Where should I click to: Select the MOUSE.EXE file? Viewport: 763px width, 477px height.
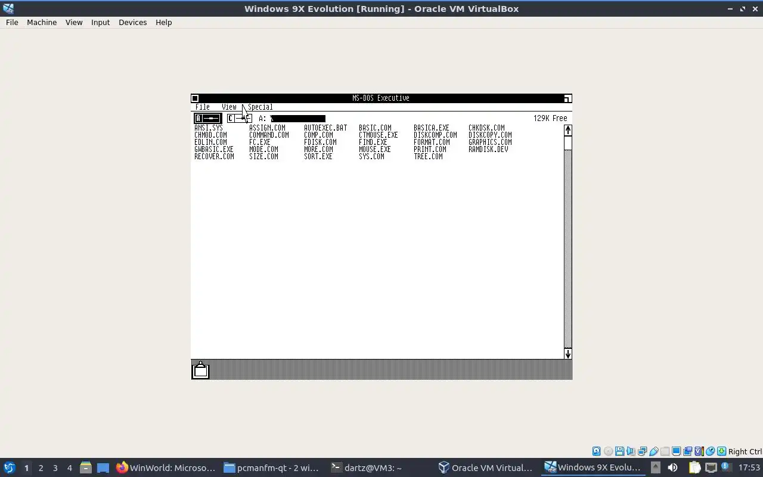pos(375,149)
